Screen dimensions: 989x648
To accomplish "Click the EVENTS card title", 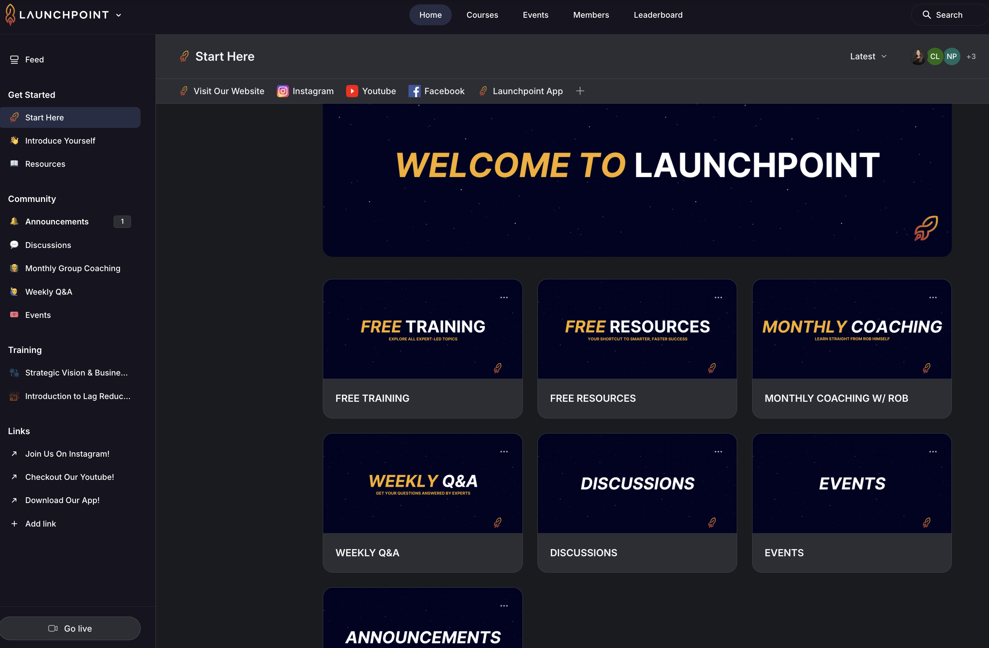I will click(784, 553).
